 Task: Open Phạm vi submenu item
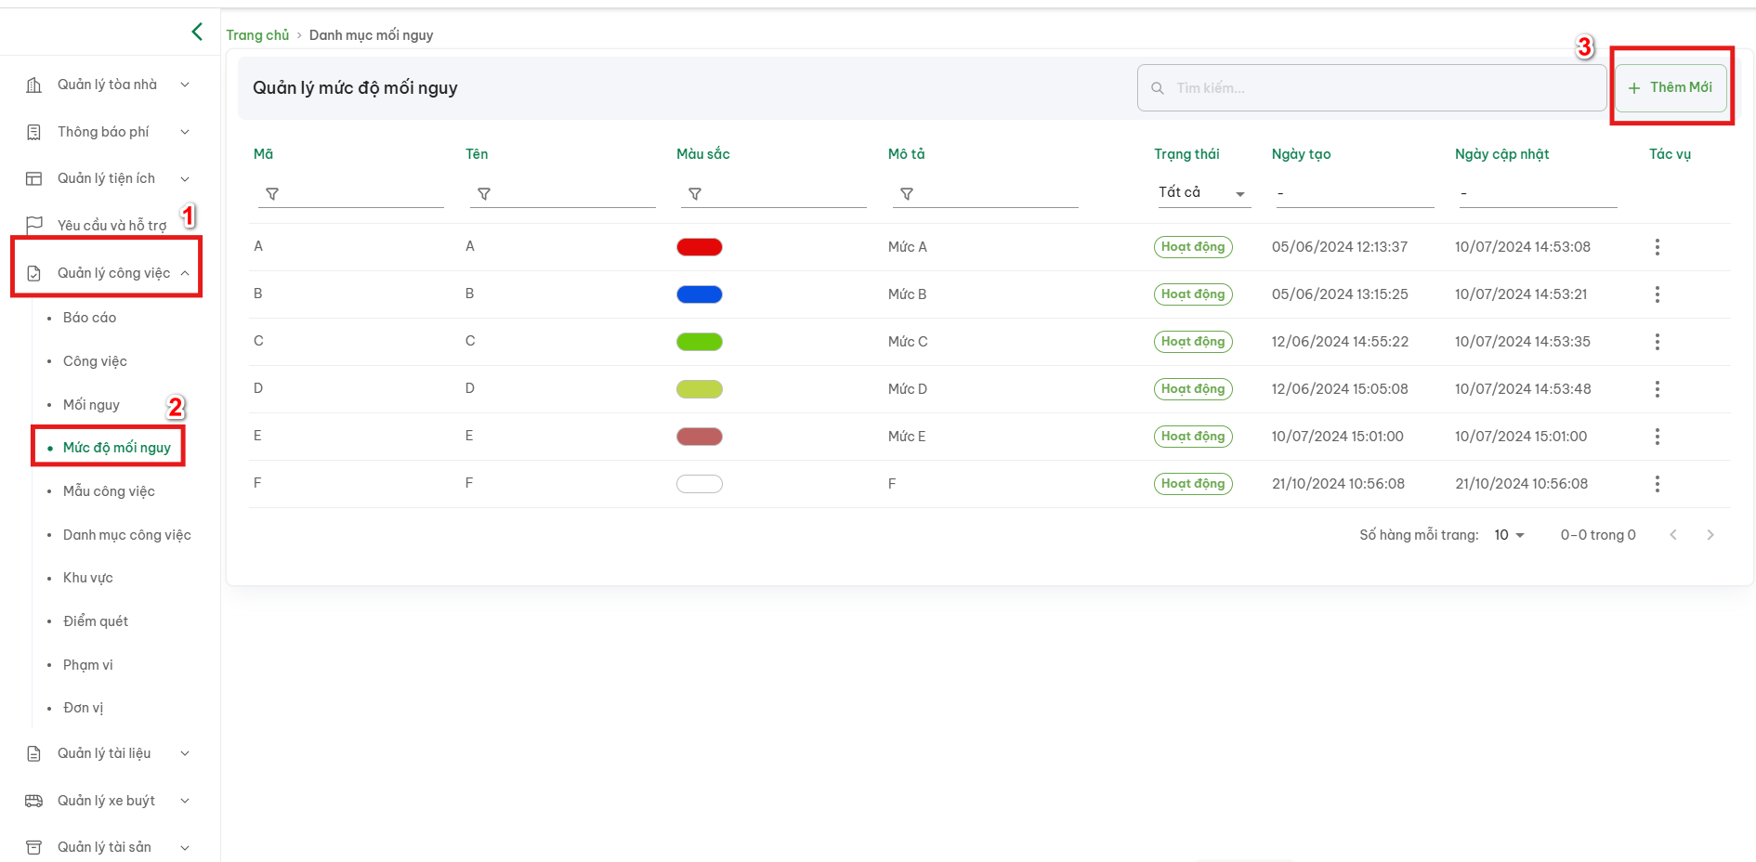pos(88,665)
